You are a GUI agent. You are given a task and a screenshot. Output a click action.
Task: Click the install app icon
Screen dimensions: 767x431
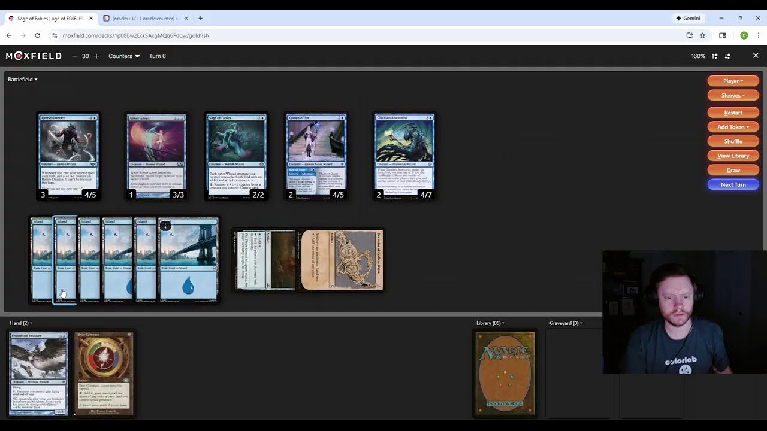(690, 35)
